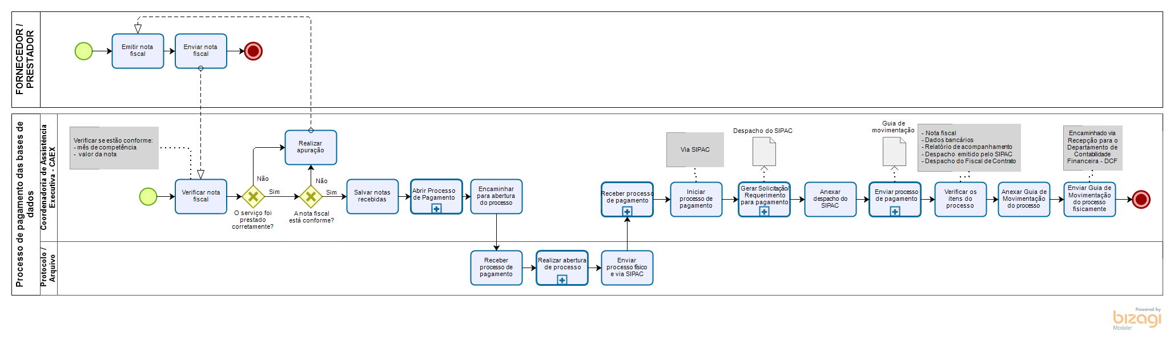Click the Despacho do SIPAC document icon
Screen dimensions: 1174x348
764,152
